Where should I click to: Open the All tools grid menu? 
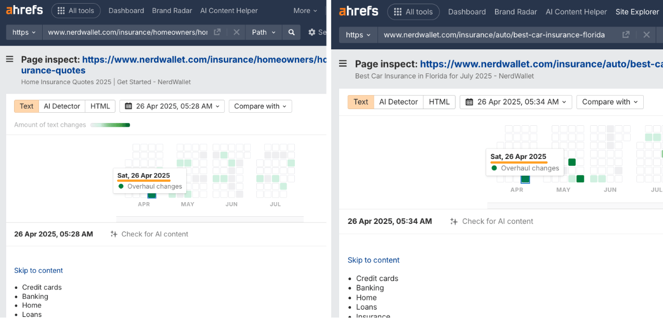(76, 10)
